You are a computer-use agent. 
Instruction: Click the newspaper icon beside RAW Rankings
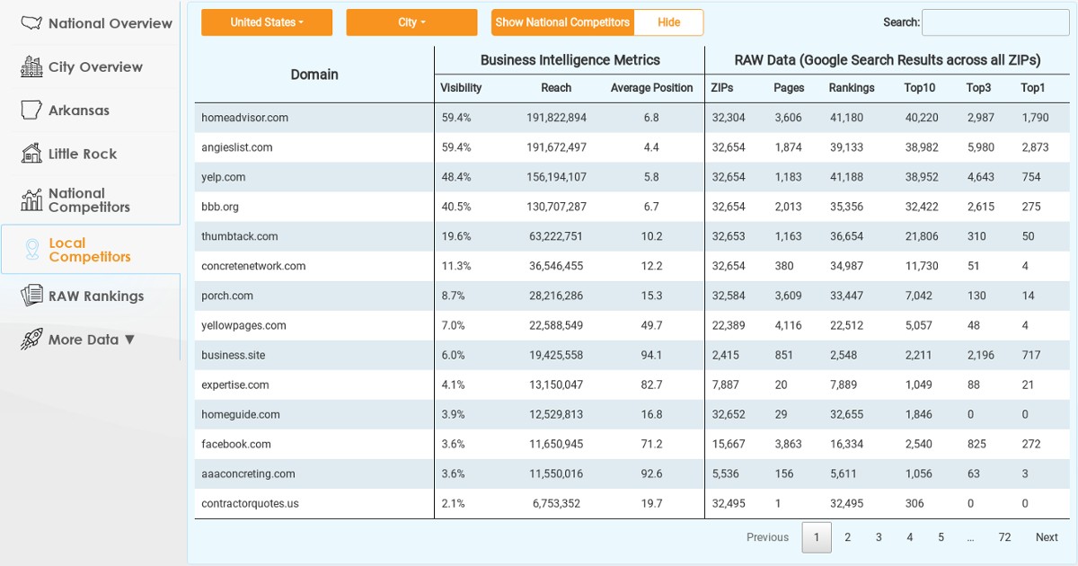click(x=31, y=296)
